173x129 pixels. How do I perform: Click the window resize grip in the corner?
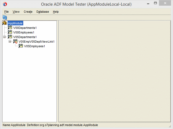[170, 126]
